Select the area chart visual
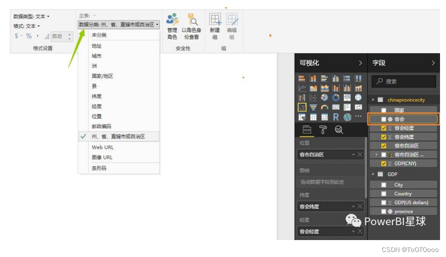 [x=313, y=88]
